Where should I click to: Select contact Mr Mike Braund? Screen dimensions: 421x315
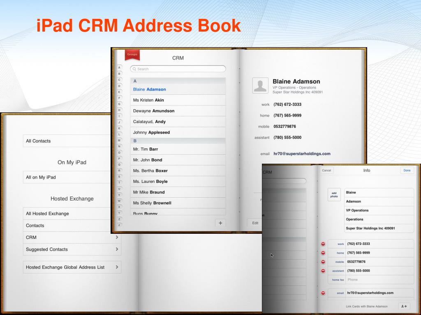pos(178,192)
